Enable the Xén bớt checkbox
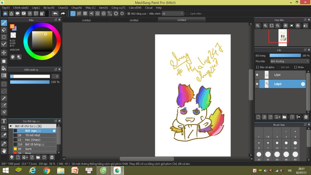Screen dimensions: 311x175 (278, 67)
